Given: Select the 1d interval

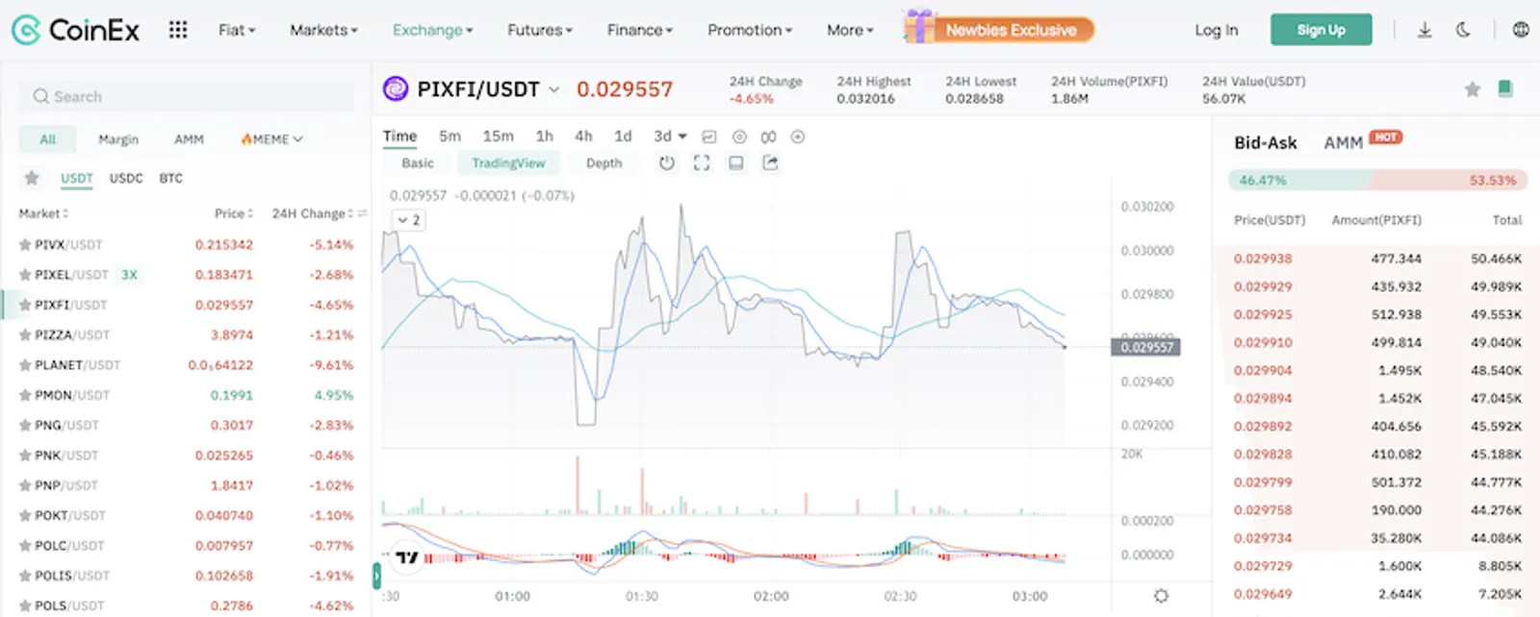Looking at the screenshot, I should (x=623, y=136).
